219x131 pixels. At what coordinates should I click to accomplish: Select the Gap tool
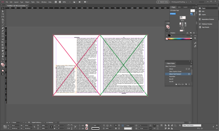(x=3, y=17)
